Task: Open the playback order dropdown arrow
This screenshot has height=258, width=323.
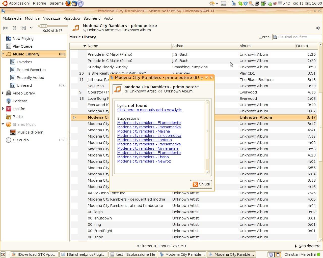Action: [x=31, y=28]
